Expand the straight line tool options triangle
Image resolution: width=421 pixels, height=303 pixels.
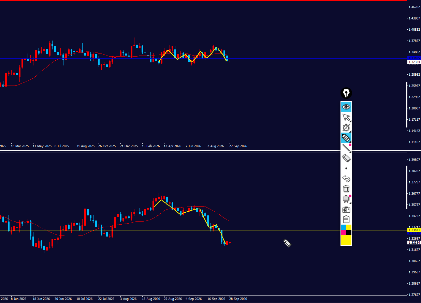pyautogui.click(x=350, y=152)
